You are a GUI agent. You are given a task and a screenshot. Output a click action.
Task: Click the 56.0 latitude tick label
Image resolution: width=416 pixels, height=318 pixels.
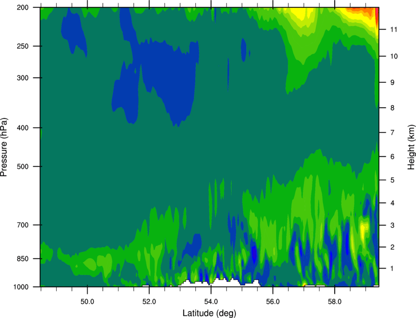click(x=273, y=302)
